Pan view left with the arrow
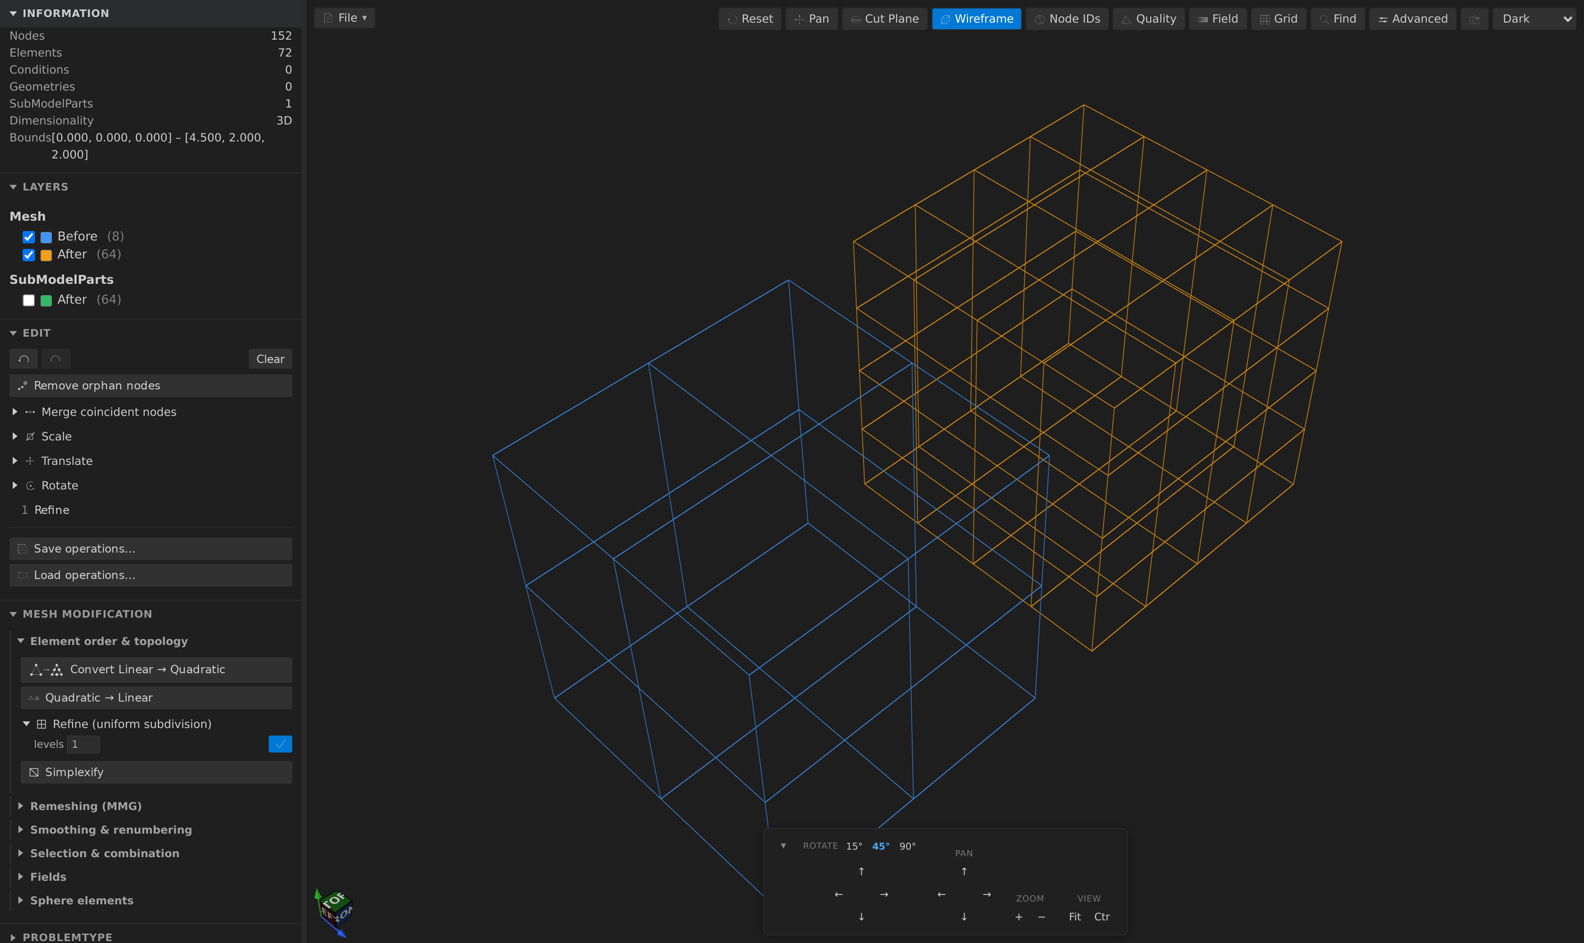The width and height of the screenshot is (1584, 943). pos(941,894)
